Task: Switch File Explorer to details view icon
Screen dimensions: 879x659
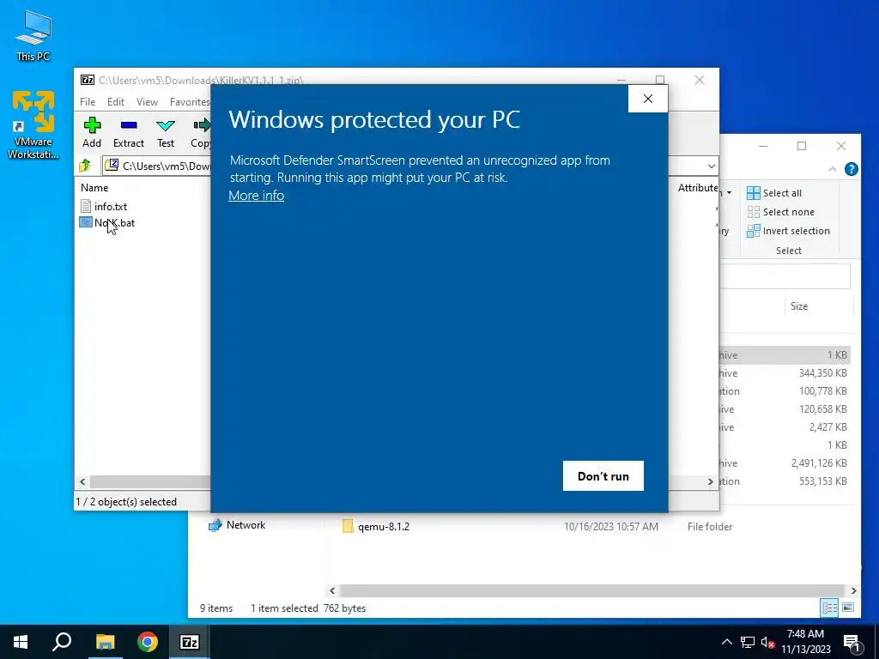Action: (x=830, y=608)
